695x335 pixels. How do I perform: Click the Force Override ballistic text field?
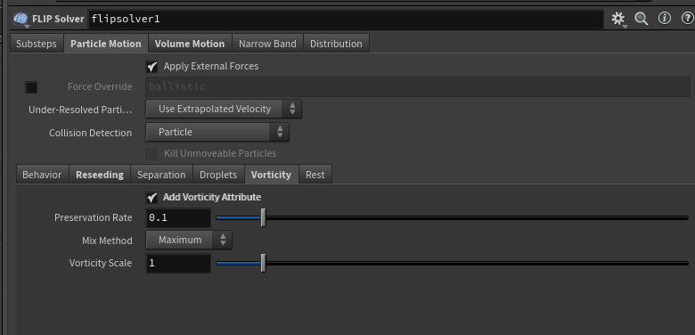click(418, 86)
